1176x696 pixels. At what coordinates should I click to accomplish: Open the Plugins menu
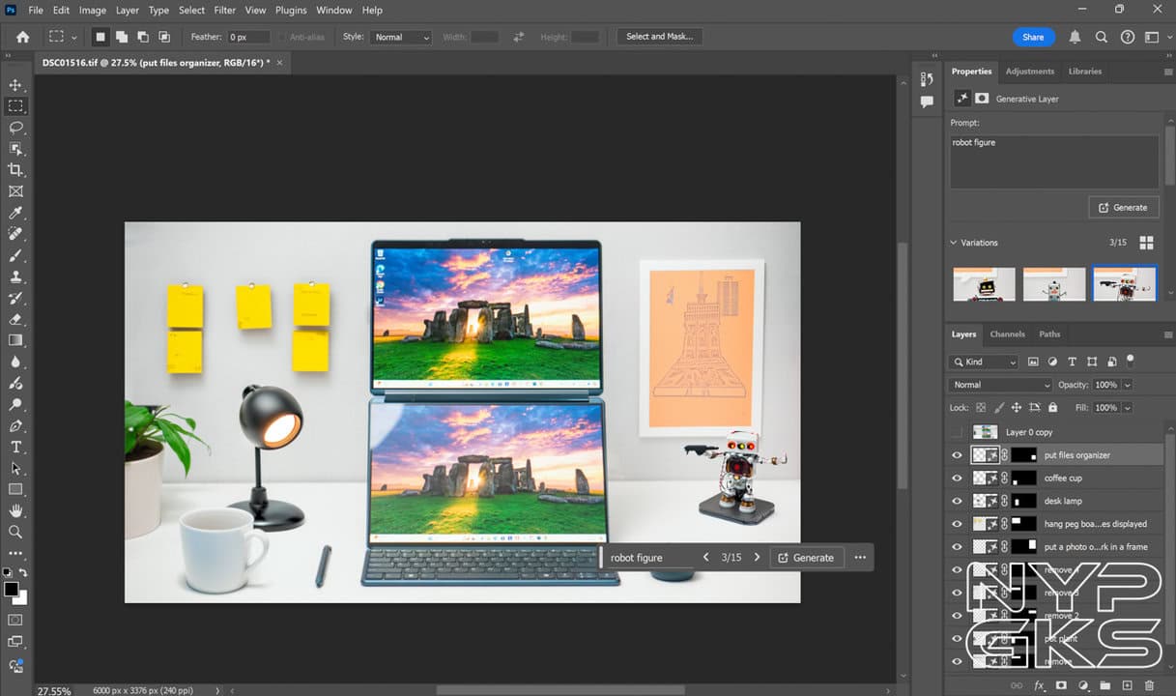[290, 10]
